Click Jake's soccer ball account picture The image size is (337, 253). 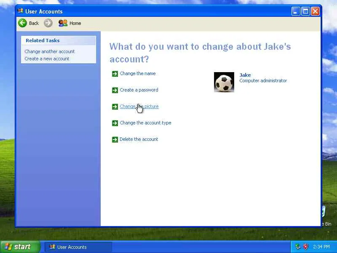pyautogui.click(x=224, y=82)
